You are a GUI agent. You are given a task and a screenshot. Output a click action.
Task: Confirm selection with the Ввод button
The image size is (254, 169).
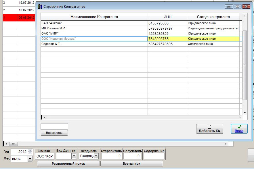point(239,129)
